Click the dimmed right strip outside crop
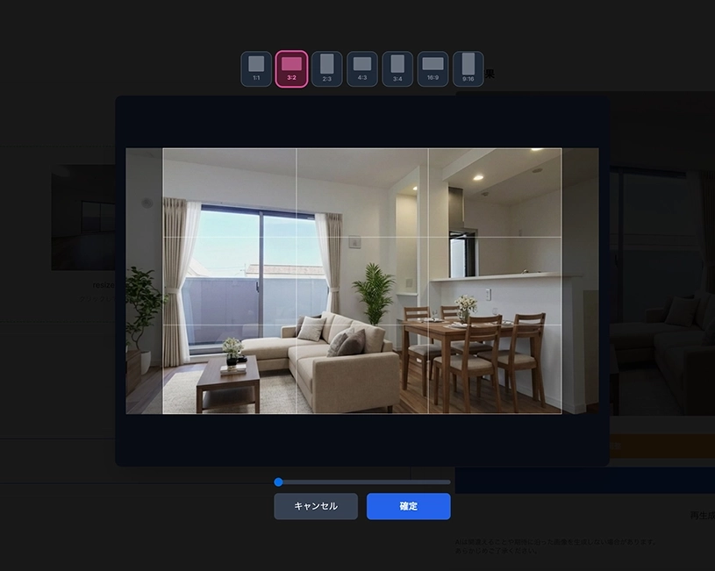Screen dimensions: 715x571 (580, 281)
